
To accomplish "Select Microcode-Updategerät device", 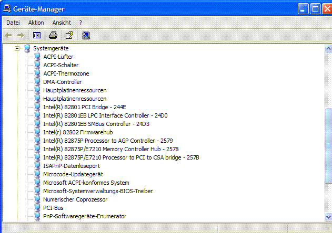I will click(x=73, y=174).
